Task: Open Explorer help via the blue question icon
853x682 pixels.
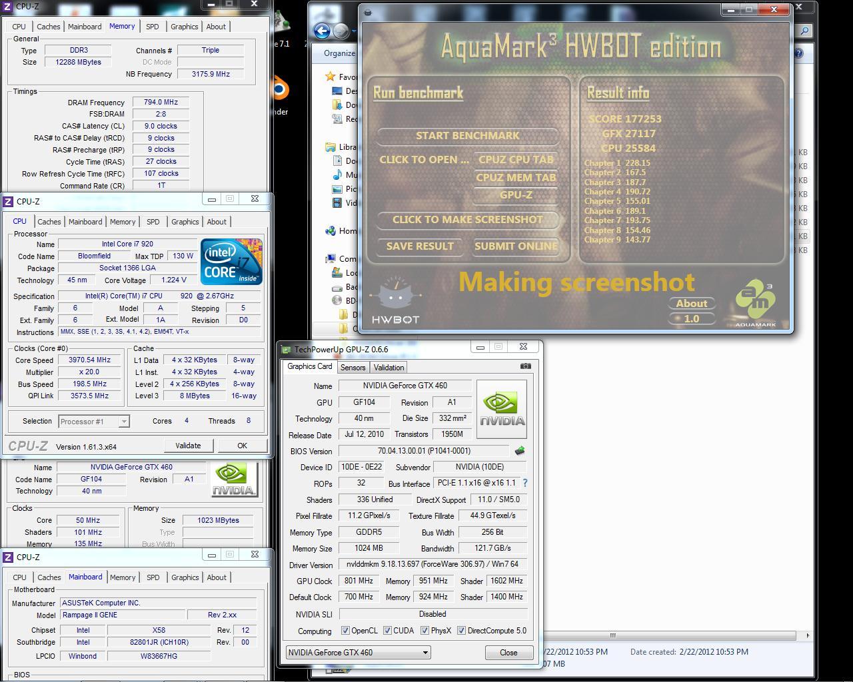Action: (799, 53)
